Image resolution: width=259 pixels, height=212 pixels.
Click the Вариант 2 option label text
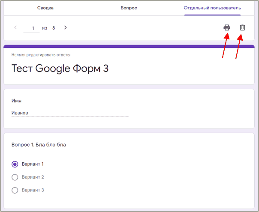click(33, 177)
